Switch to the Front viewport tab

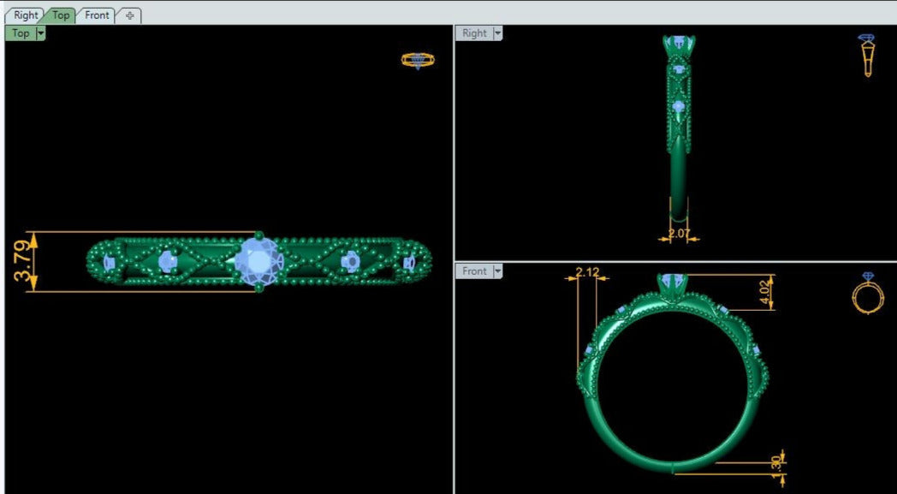pyautogui.click(x=97, y=15)
